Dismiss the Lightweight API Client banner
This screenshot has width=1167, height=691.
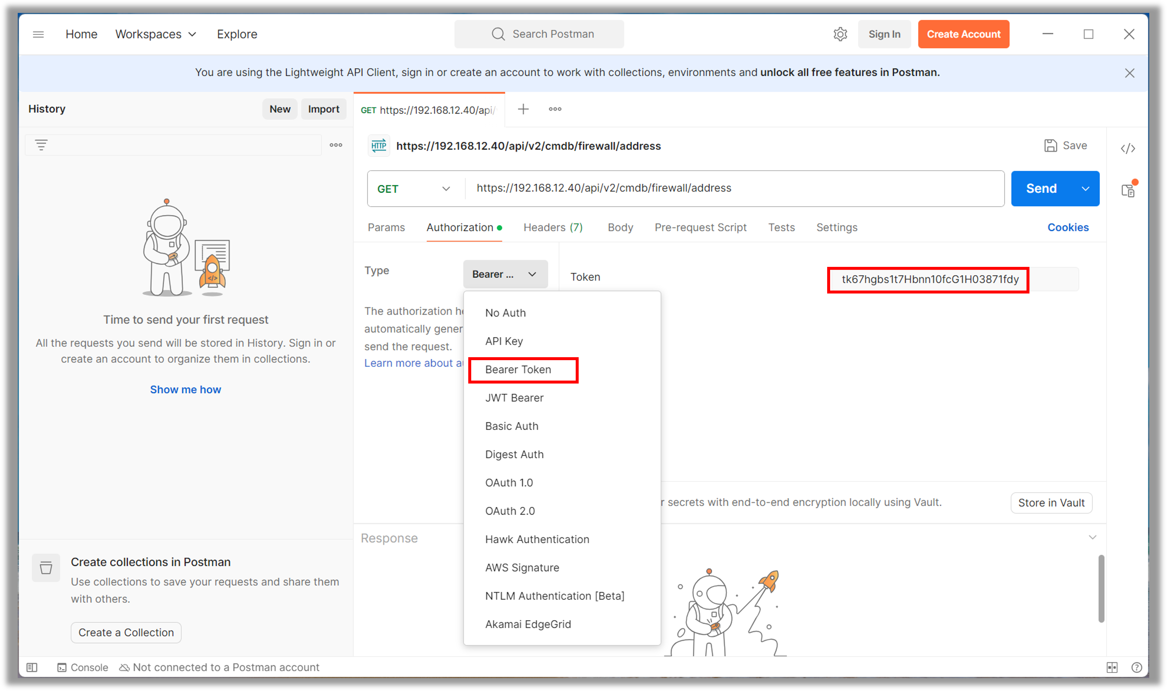pos(1129,73)
